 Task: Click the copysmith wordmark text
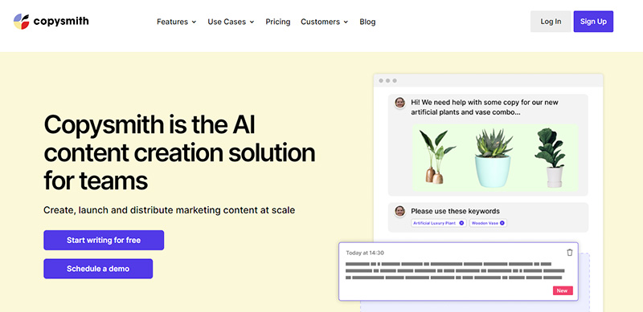tap(61, 22)
